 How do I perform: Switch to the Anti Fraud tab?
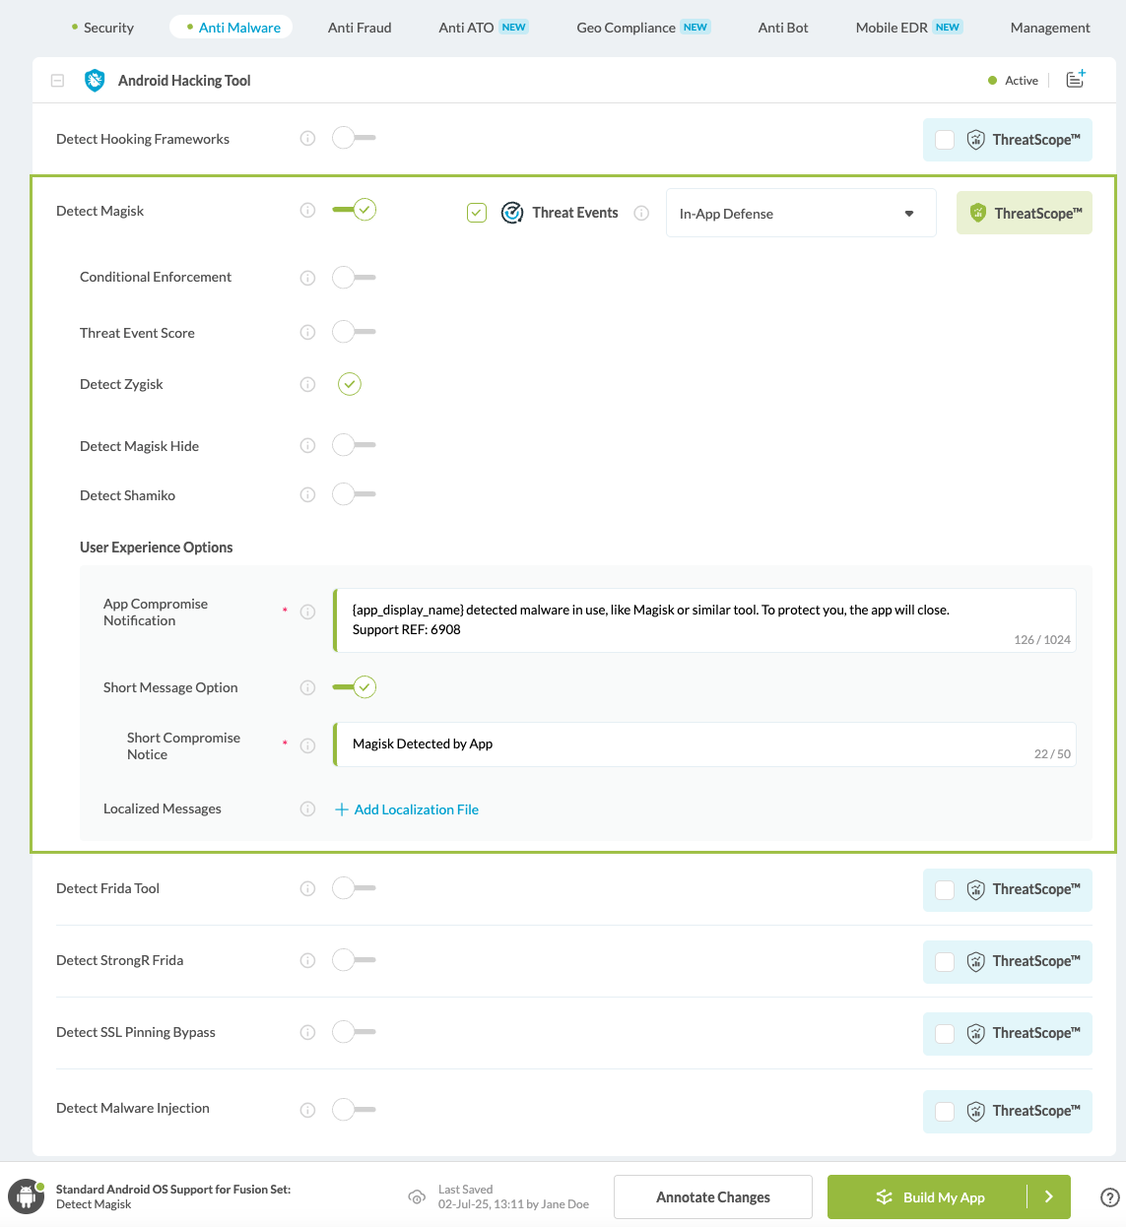(359, 28)
